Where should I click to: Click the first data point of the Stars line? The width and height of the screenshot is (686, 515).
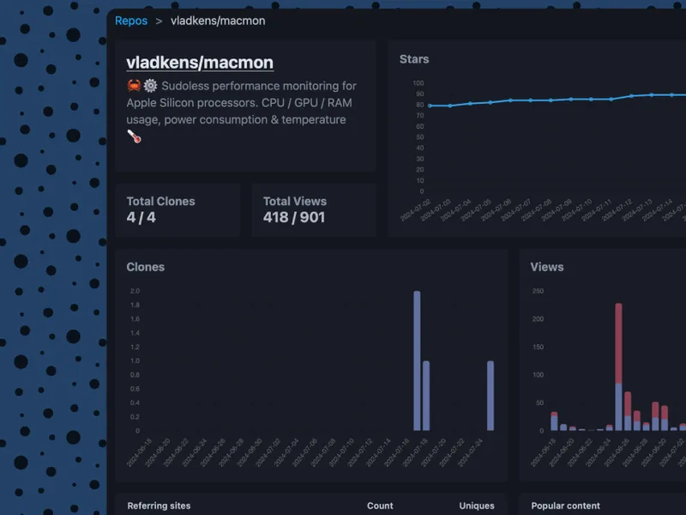(x=430, y=106)
